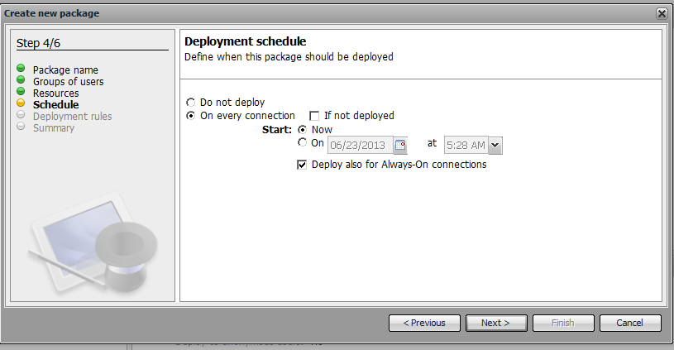Select the On date start option
The width and height of the screenshot is (674, 350).
coord(303,143)
